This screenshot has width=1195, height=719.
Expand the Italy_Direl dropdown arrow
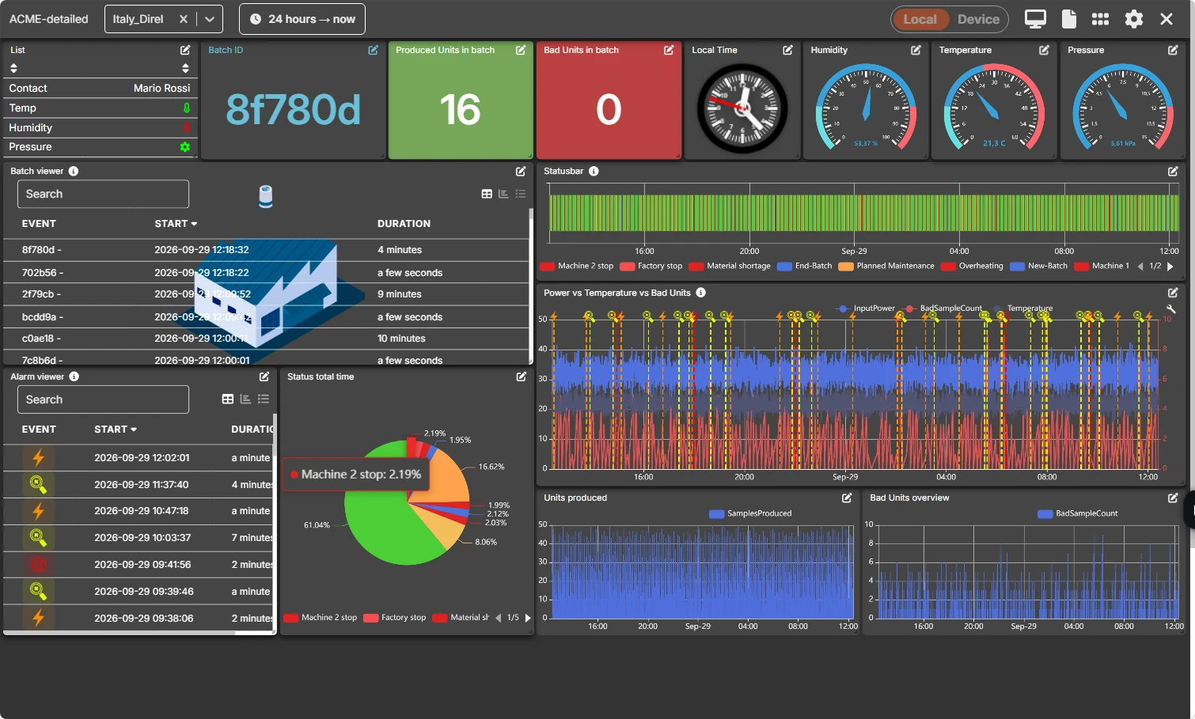pos(210,19)
